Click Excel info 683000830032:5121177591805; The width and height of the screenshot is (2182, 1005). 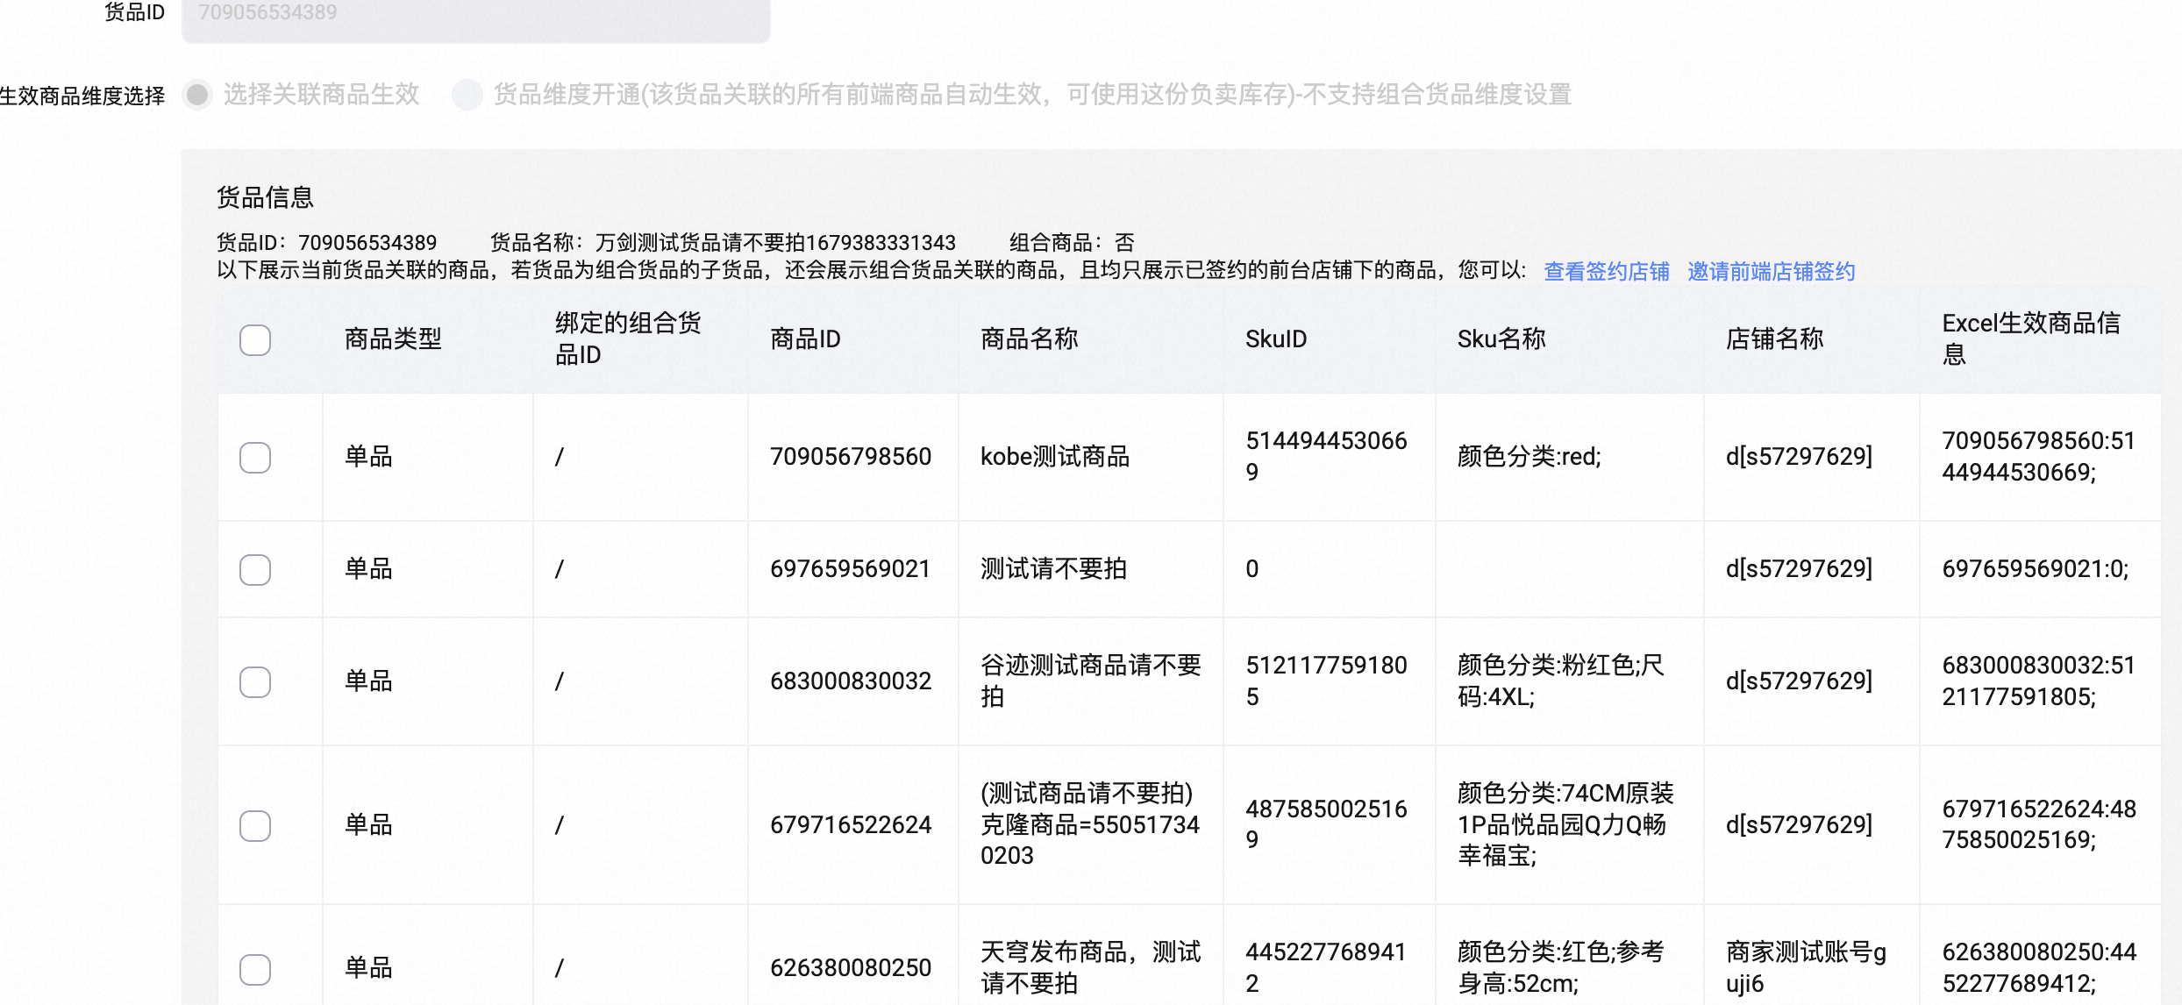click(2038, 681)
